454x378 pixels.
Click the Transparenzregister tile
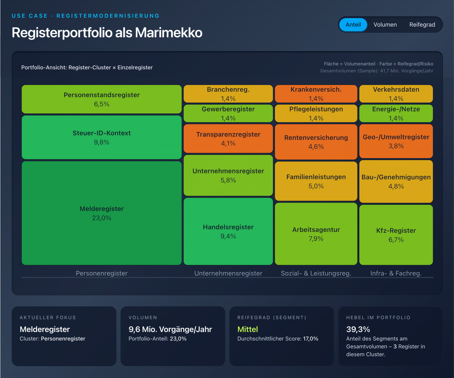point(228,139)
